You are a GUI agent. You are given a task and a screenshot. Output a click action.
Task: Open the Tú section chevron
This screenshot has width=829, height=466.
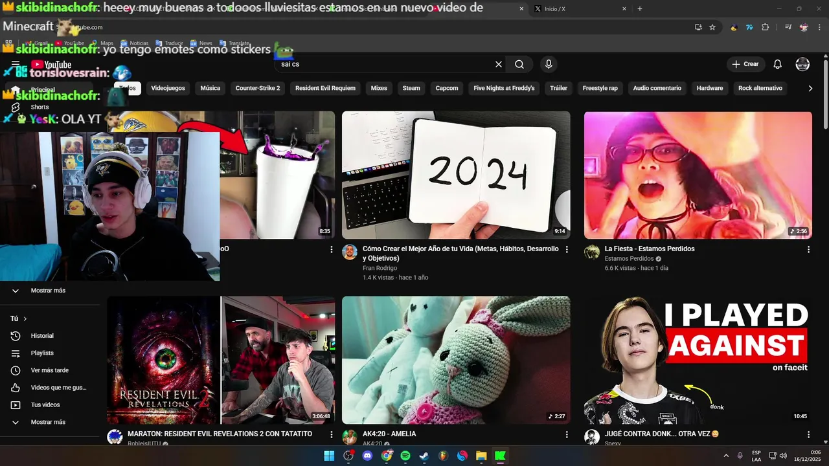(x=25, y=318)
